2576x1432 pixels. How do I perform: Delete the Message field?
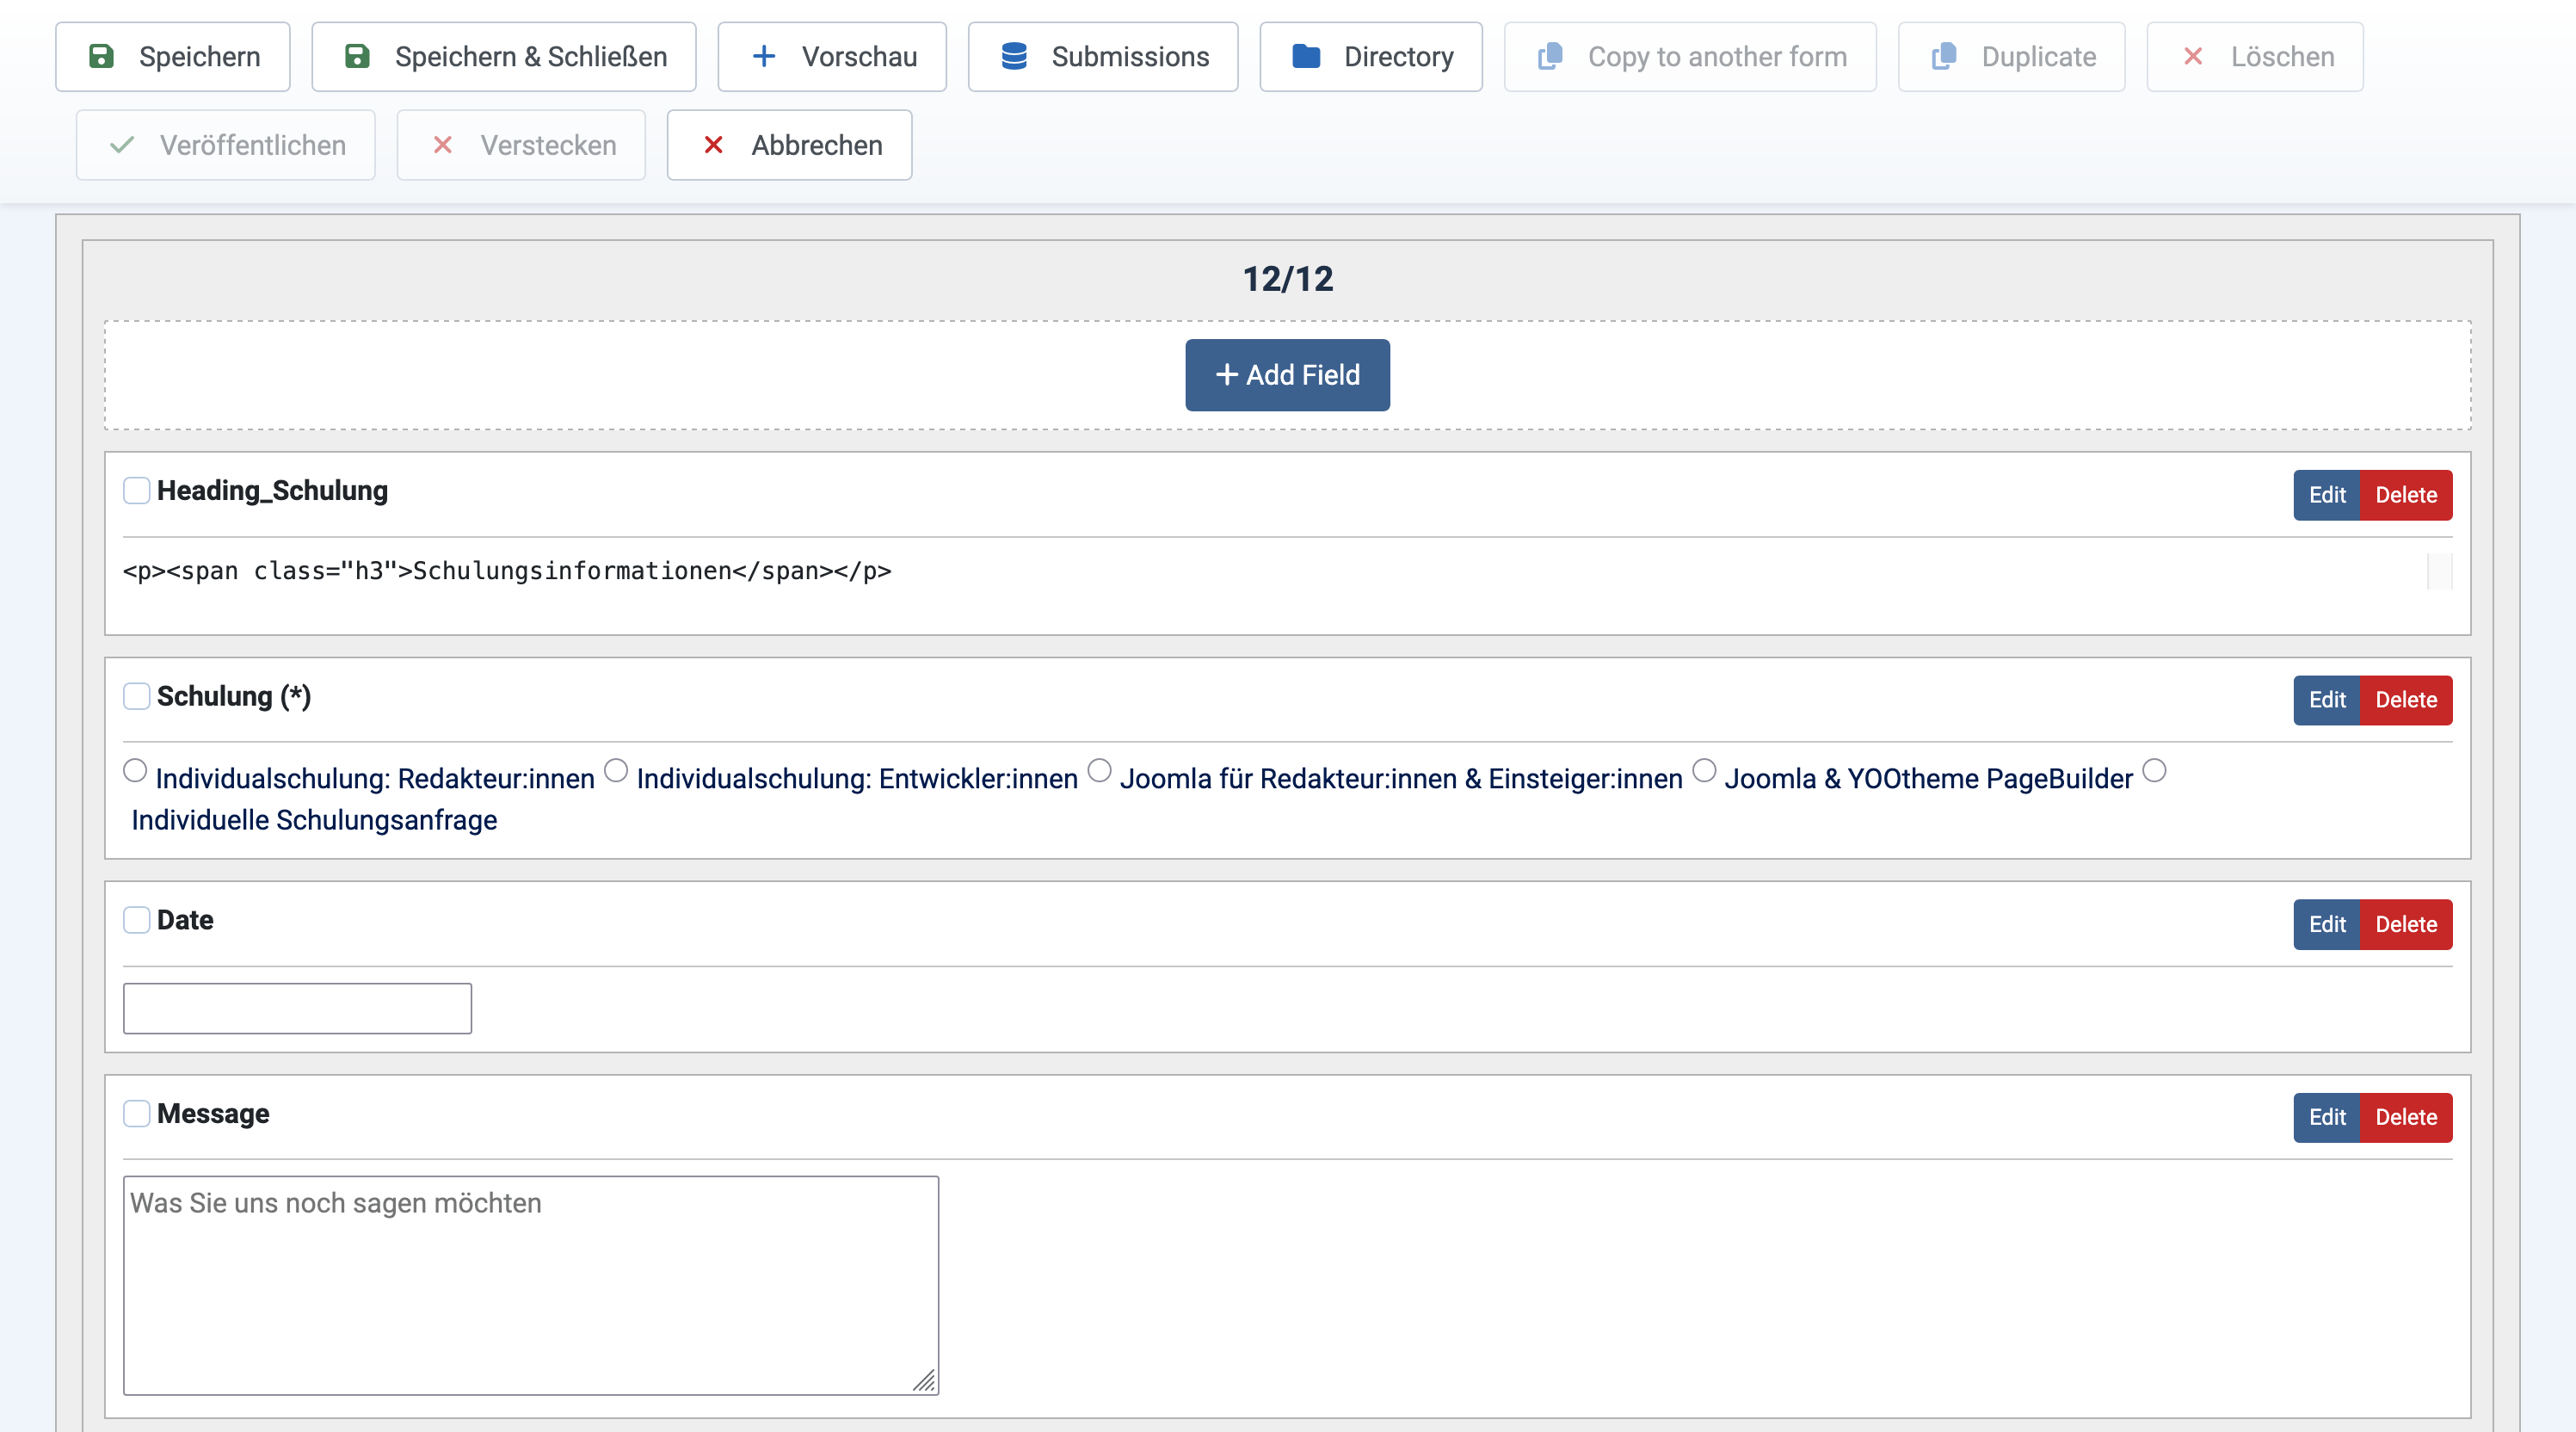coord(2406,1118)
